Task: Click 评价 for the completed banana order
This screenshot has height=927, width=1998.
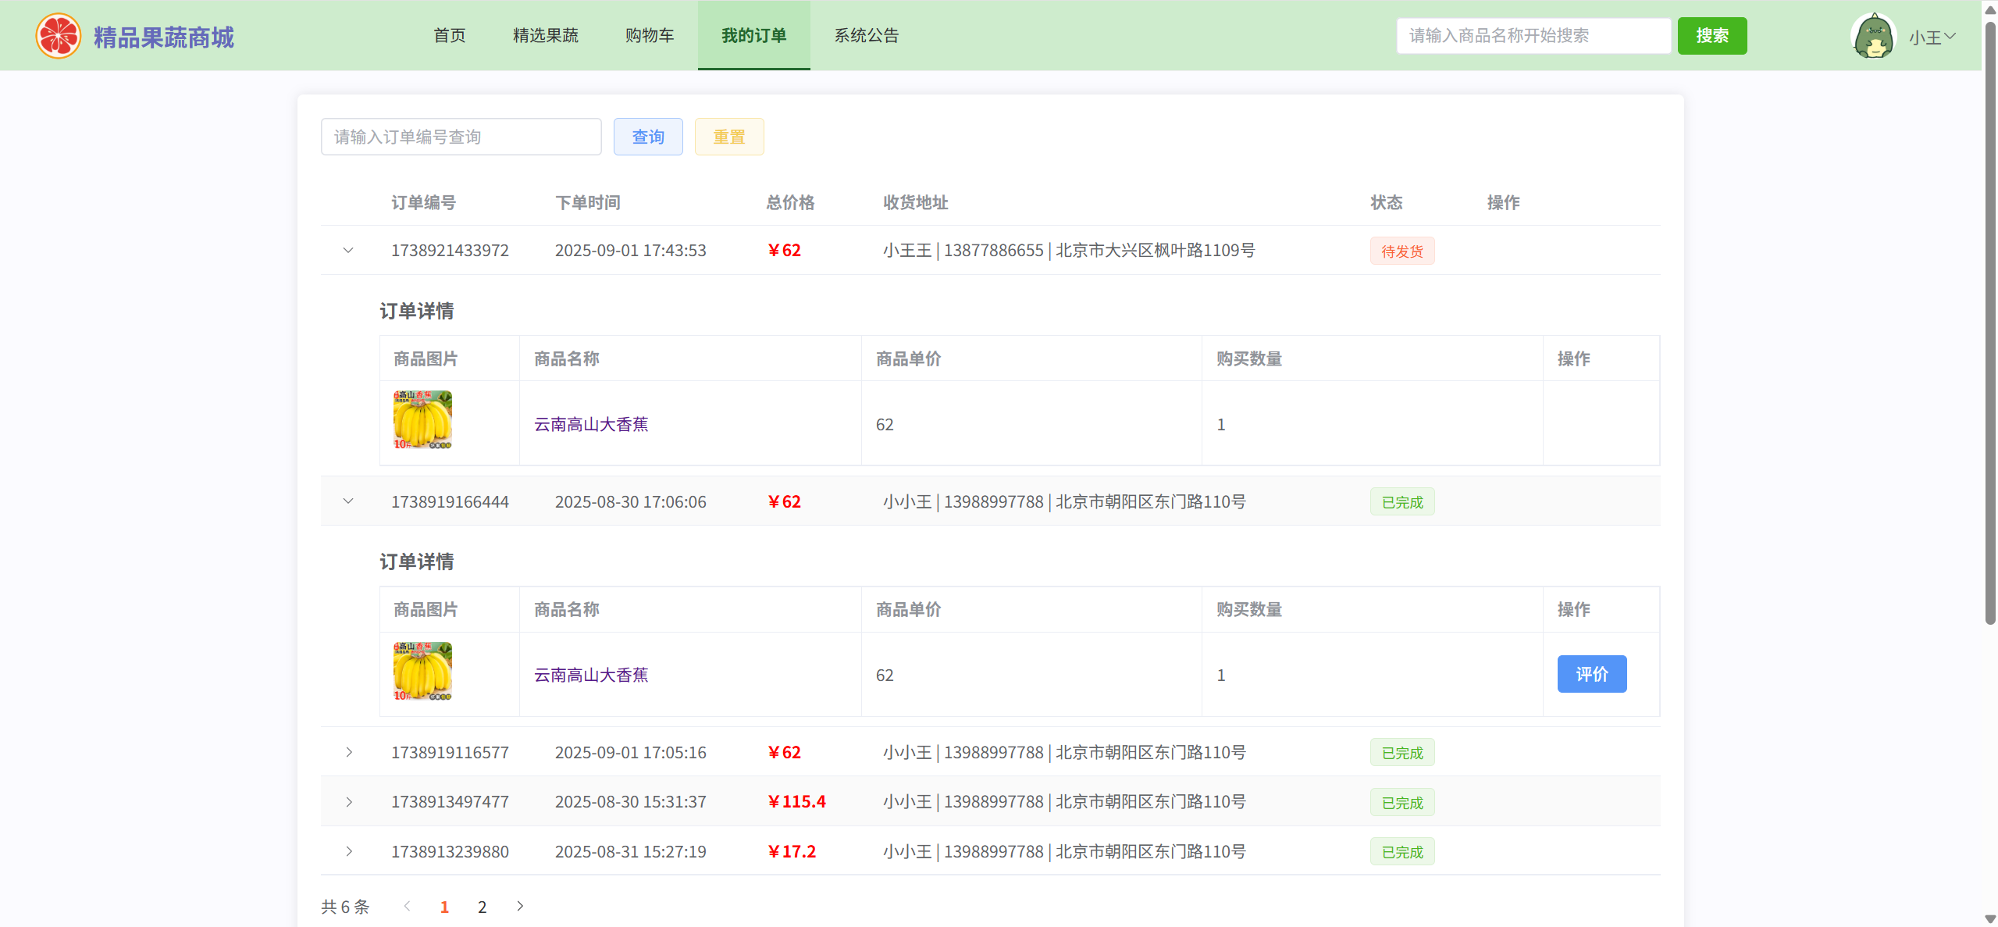Action: (1591, 674)
